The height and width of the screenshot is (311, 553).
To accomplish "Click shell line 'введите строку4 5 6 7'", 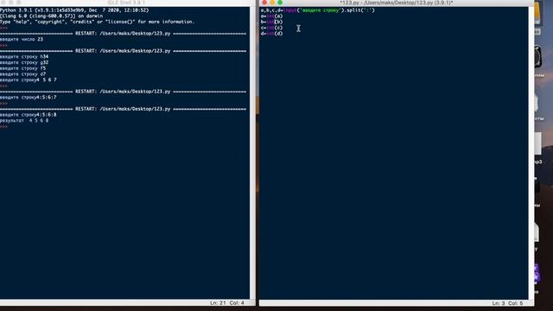I will 29,79.
